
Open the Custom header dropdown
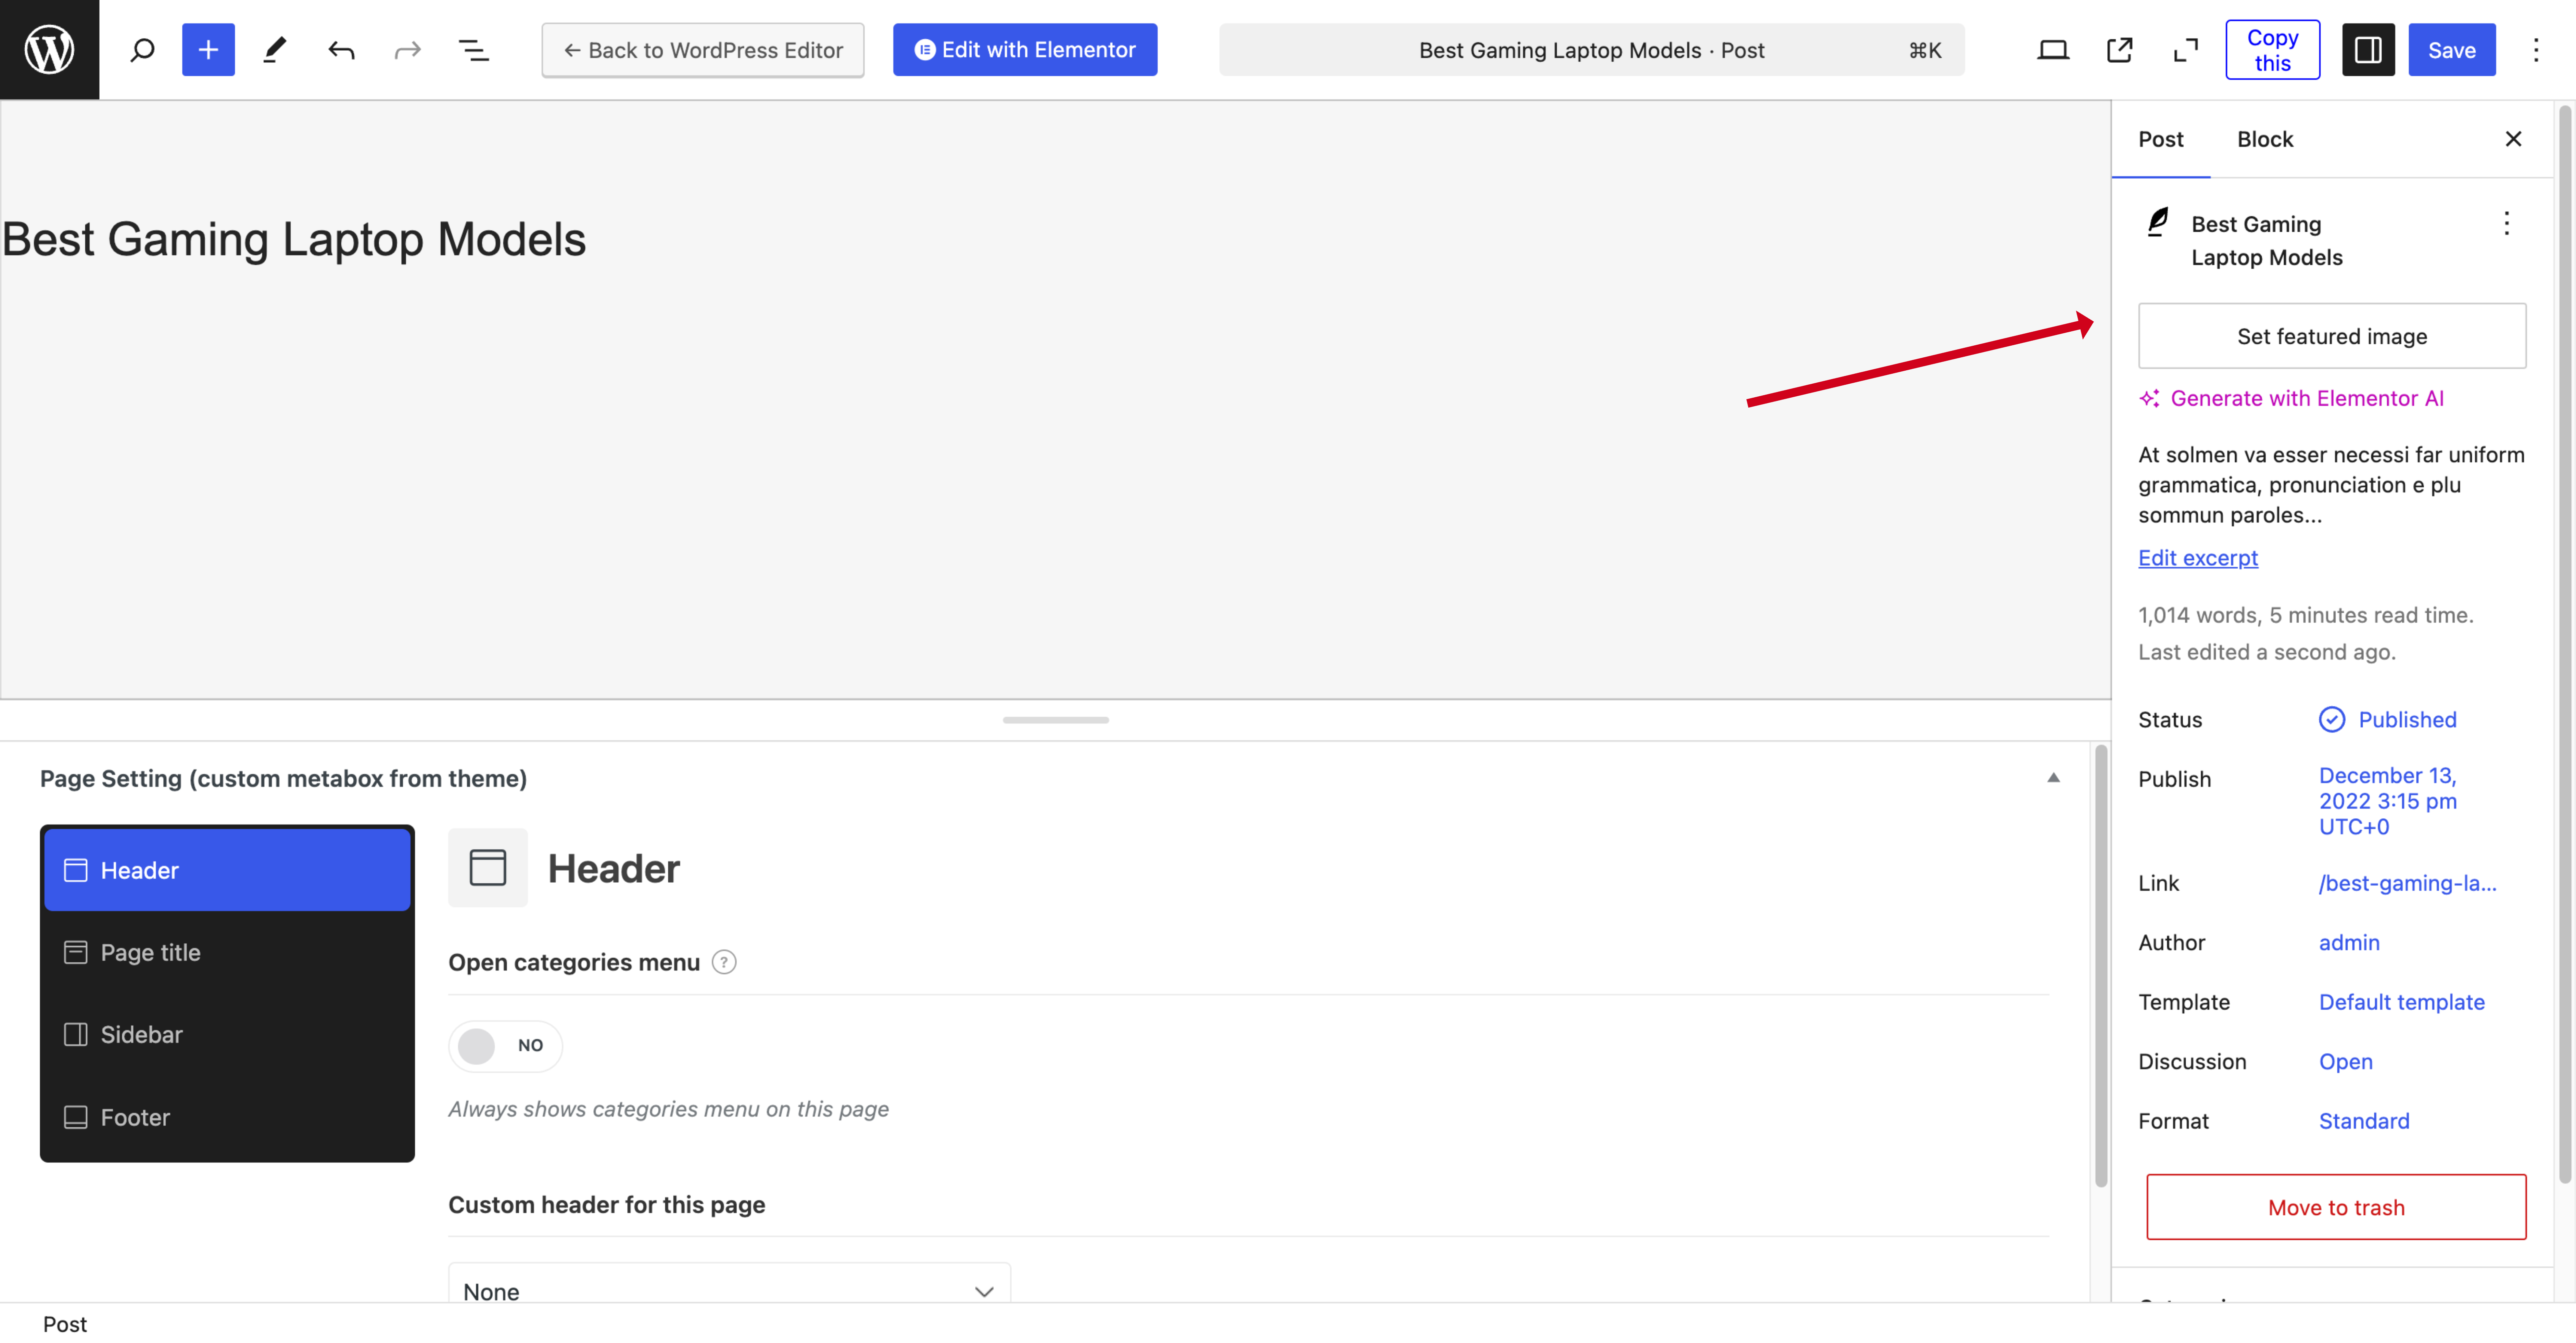tap(729, 1283)
